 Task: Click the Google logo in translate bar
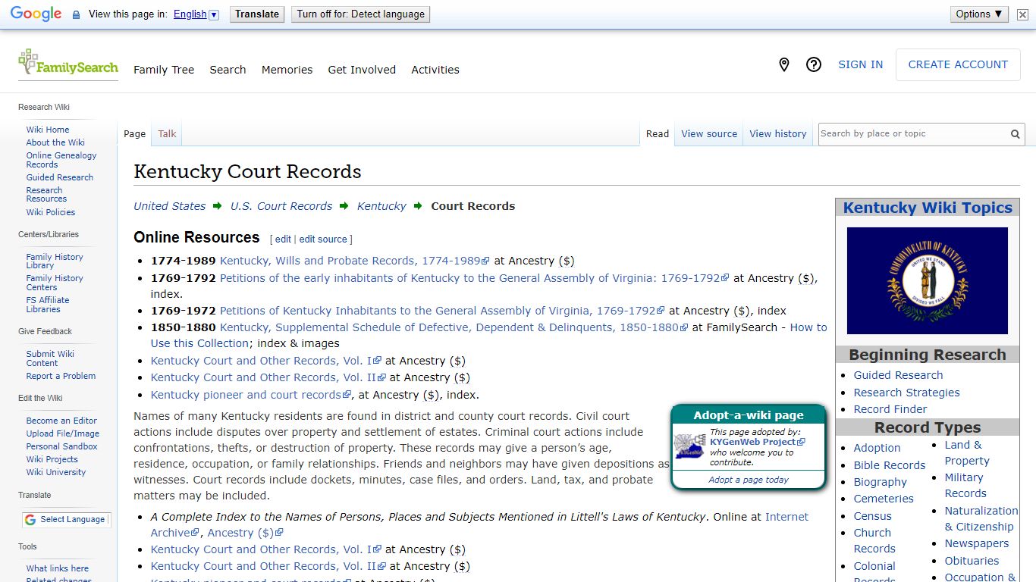coord(36,14)
